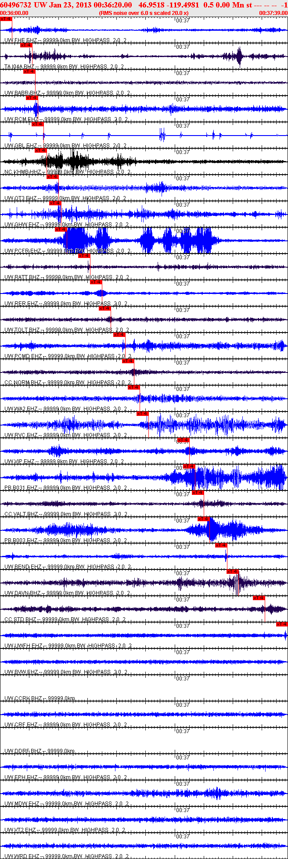Click the UW BEND EHZ station label
Image resolution: width=288 pixels, height=859 pixels.
pos(23,567)
